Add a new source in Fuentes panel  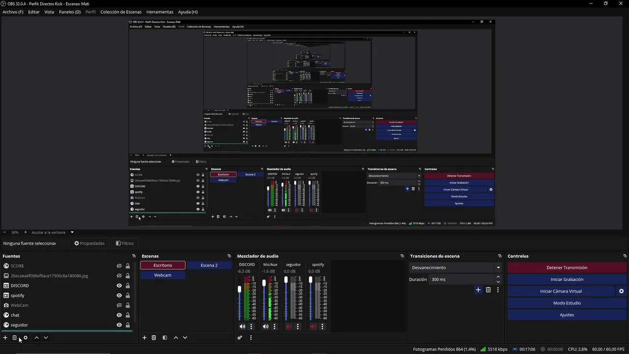click(x=5, y=338)
